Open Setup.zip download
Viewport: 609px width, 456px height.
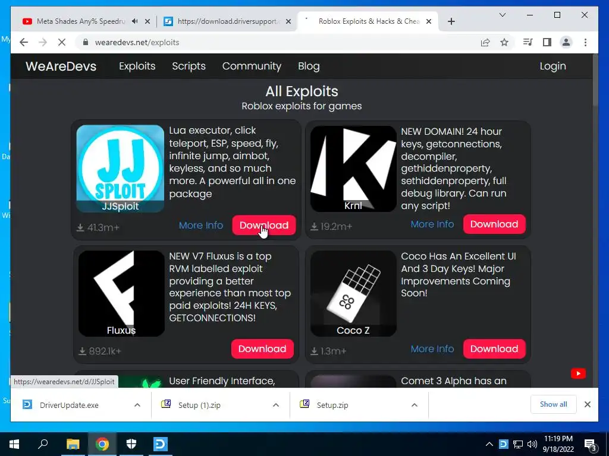pos(332,405)
